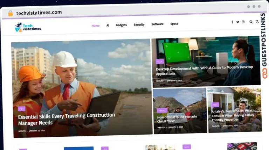269x150 pixels.
Task: Click the search magnifier icon
Action: click(x=251, y=22)
